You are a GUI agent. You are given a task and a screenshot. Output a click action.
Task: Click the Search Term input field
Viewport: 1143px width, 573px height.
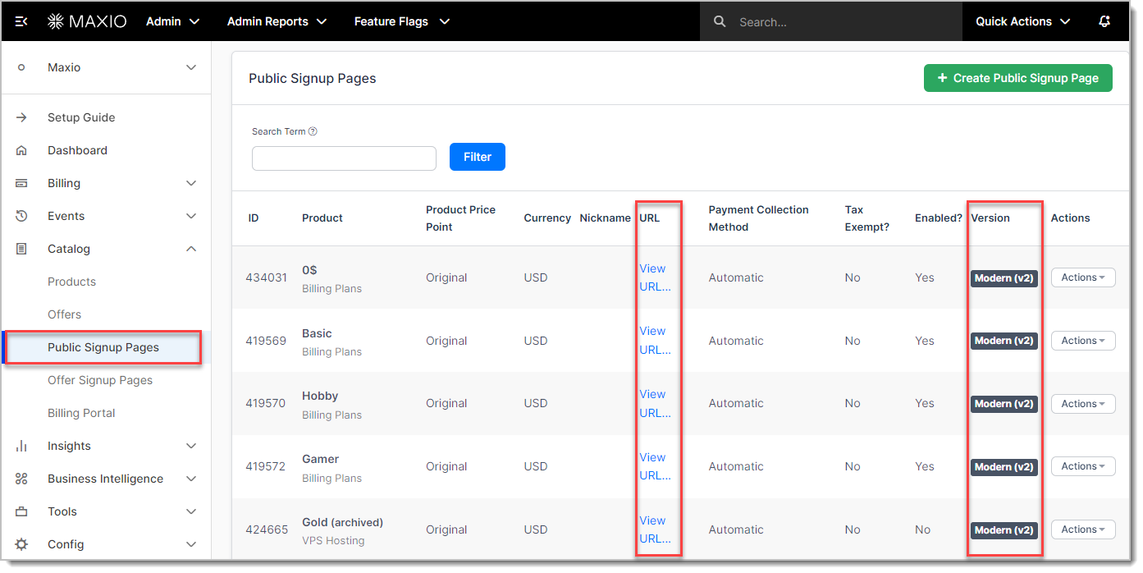344,158
